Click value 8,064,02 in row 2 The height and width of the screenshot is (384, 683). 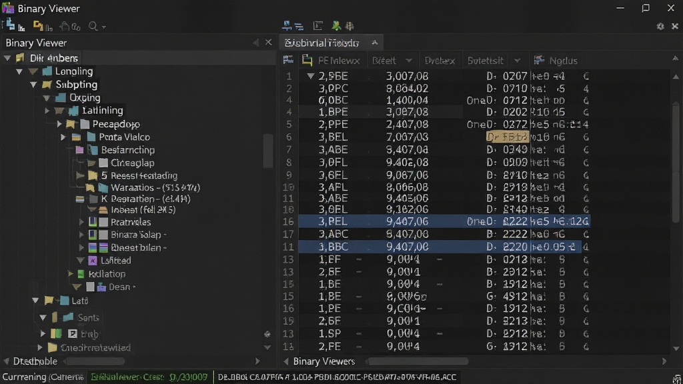point(407,89)
